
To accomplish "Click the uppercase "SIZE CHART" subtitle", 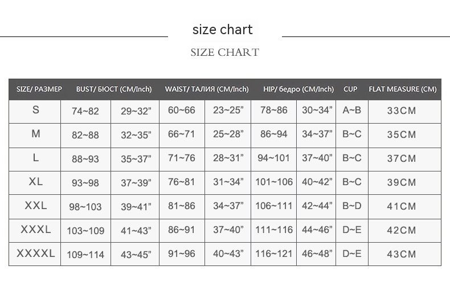I will pos(224,52).
